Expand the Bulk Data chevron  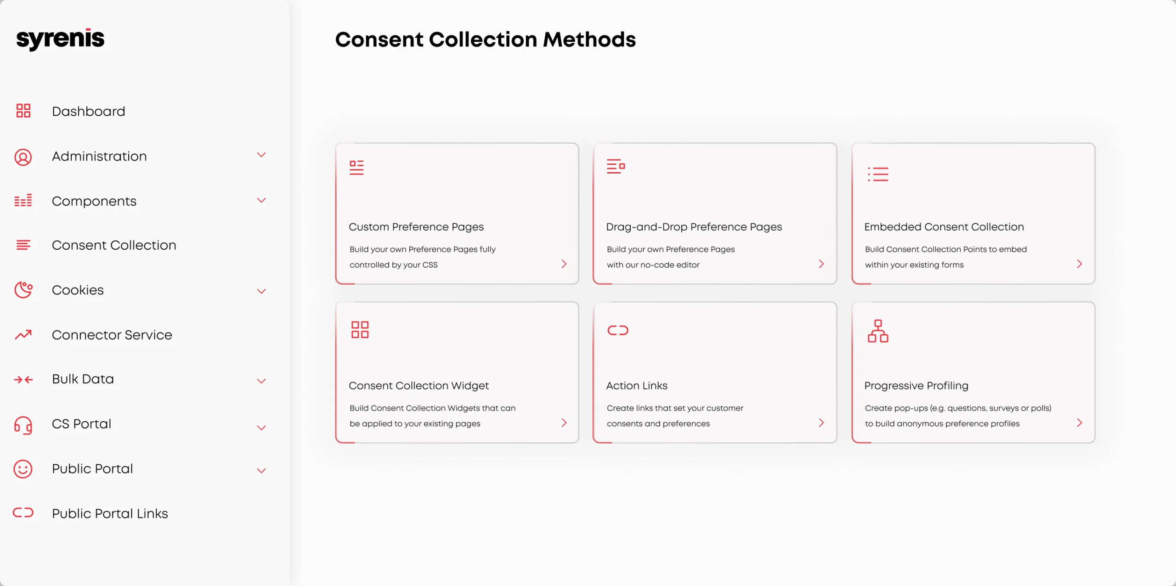click(x=261, y=381)
